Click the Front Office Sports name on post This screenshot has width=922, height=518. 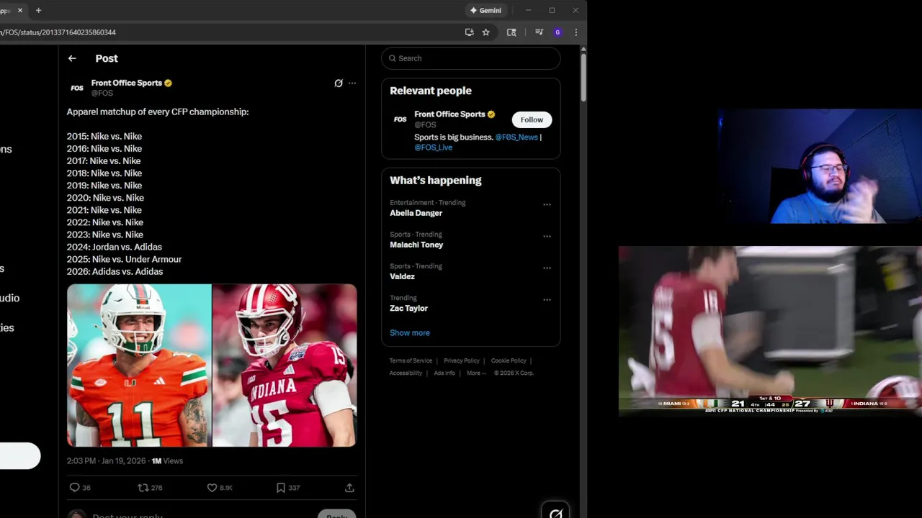tap(127, 83)
